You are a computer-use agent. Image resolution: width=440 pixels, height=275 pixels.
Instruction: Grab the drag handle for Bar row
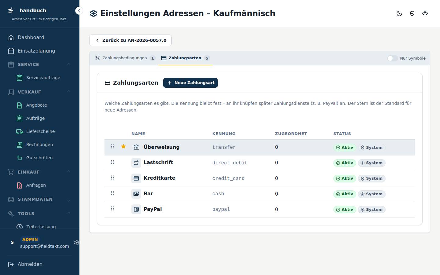pyautogui.click(x=112, y=193)
